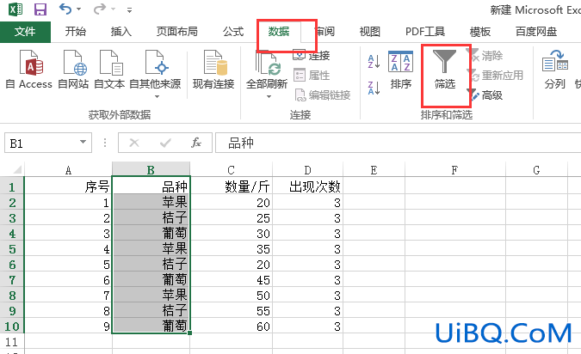Click 全部刷新 icon
This screenshot has height=354, width=581.
267,63
